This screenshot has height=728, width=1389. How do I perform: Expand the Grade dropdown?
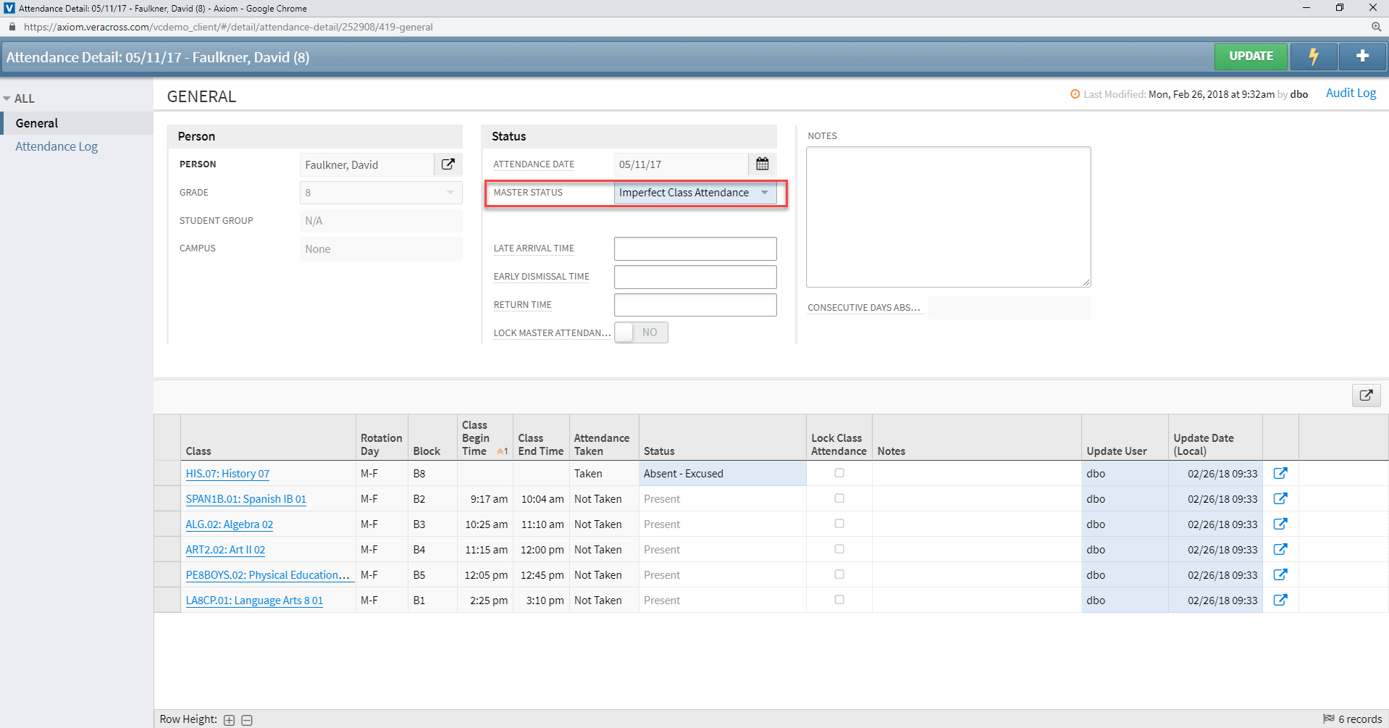[x=450, y=193]
